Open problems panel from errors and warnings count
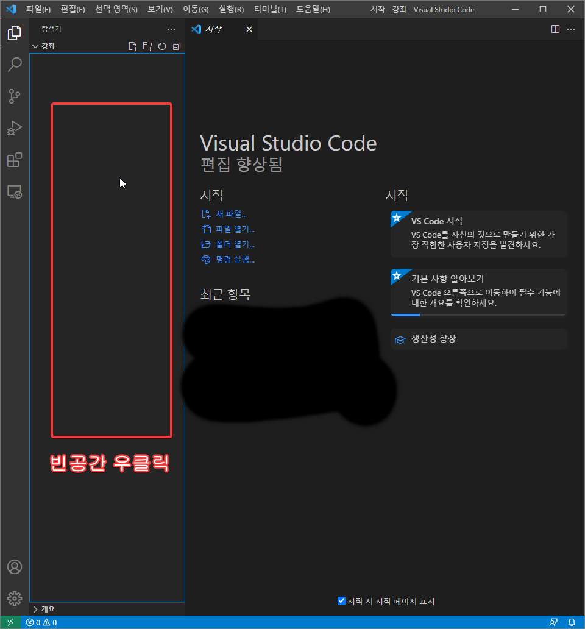The width and height of the screenshot is (585, 629). click(x=41, y=622)
